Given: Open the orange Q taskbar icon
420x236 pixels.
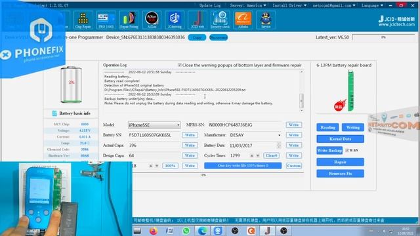Looking at the screenshot, I should (251, 231).
